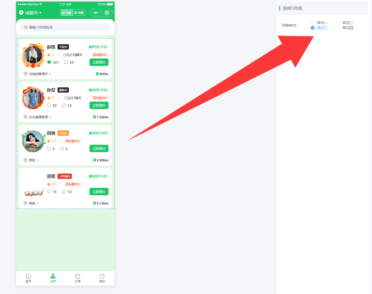372x294 pixels.
Task: Click 立即预约 for 郑望
Action: (x=99, y=191)
